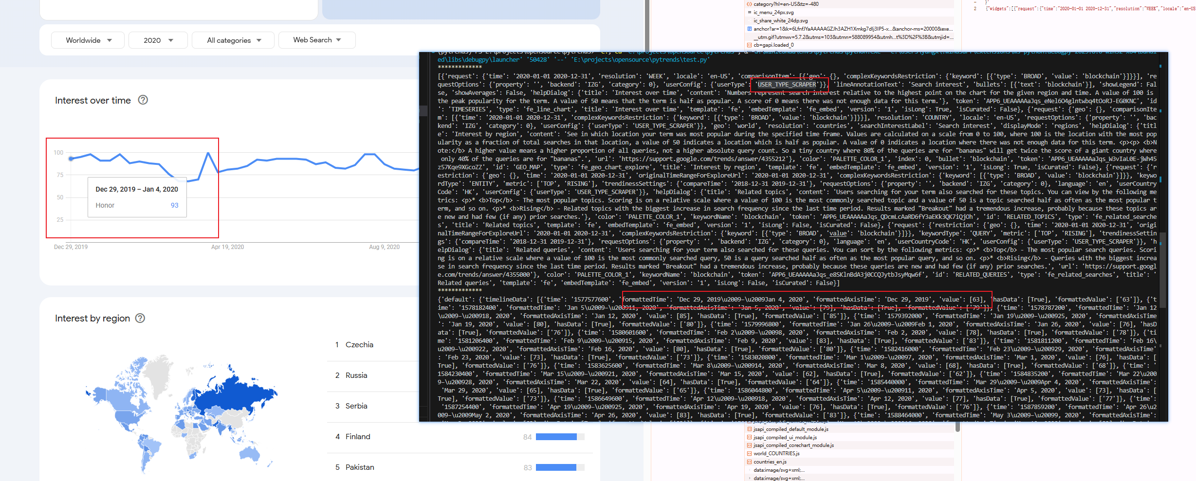Click the Interest over time help icon
The height and width of the screenshot is (481, 1196).
tap(143, 100)
